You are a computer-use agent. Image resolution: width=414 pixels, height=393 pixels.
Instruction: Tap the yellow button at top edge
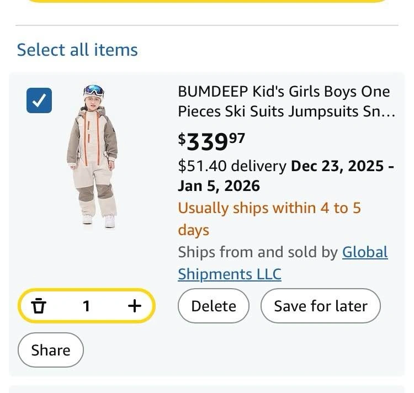[207, 1]
